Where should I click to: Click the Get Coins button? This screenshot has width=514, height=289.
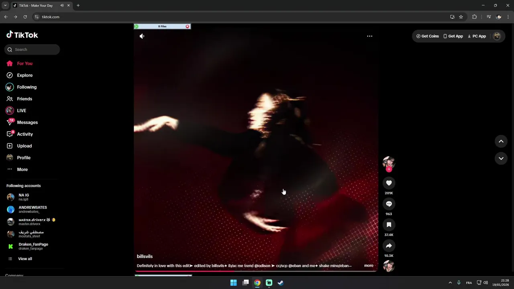click(x=427, y=36)
